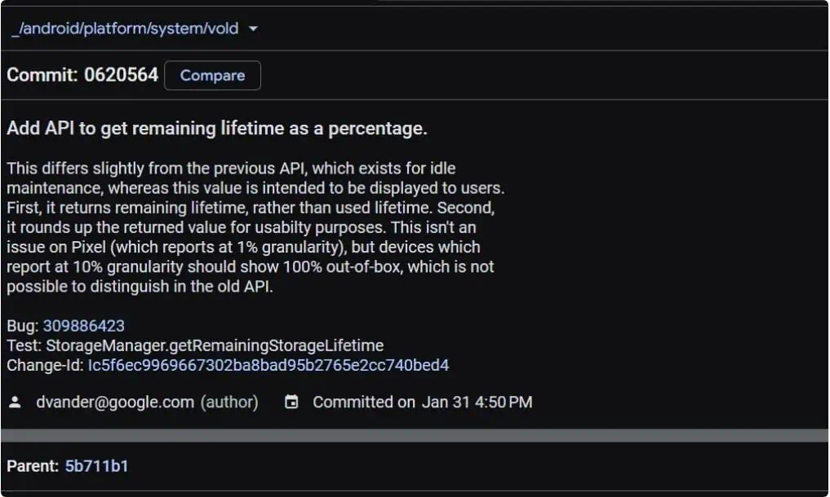Viewport: 830px width, 497px height.
Task: Click the "Parent:" label
Action: coord(33,466)
